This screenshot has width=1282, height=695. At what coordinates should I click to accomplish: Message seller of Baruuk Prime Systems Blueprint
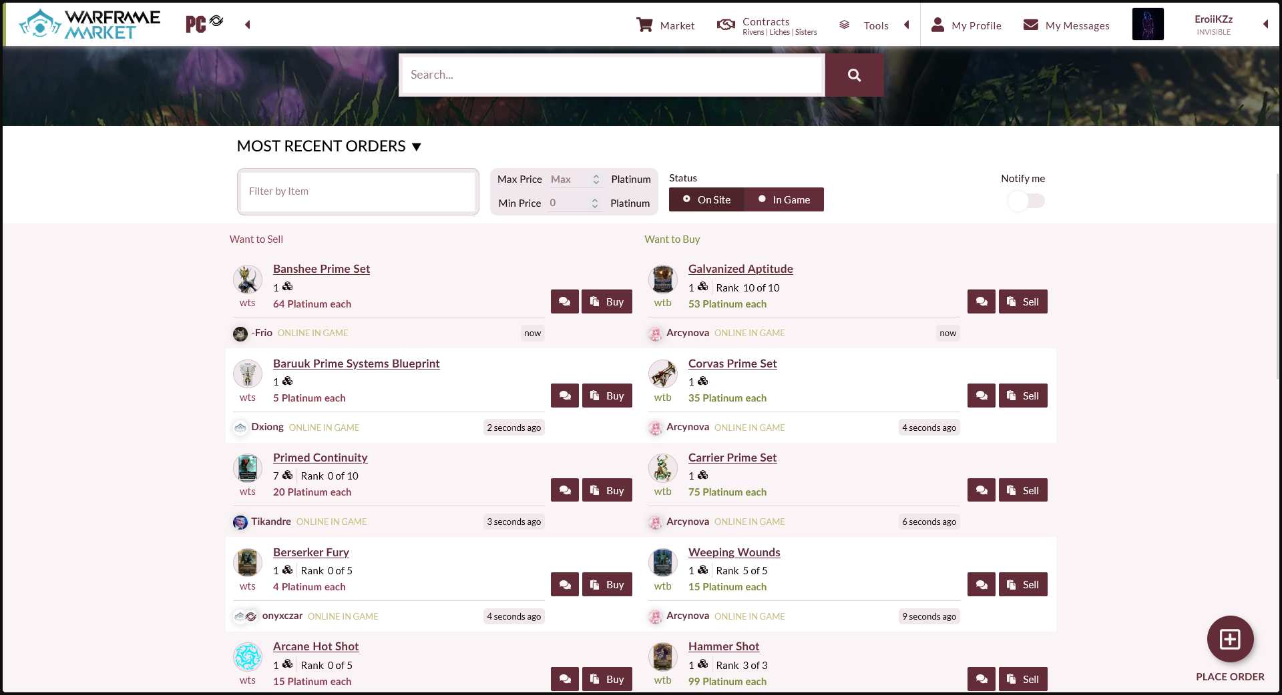pos(565,396)
